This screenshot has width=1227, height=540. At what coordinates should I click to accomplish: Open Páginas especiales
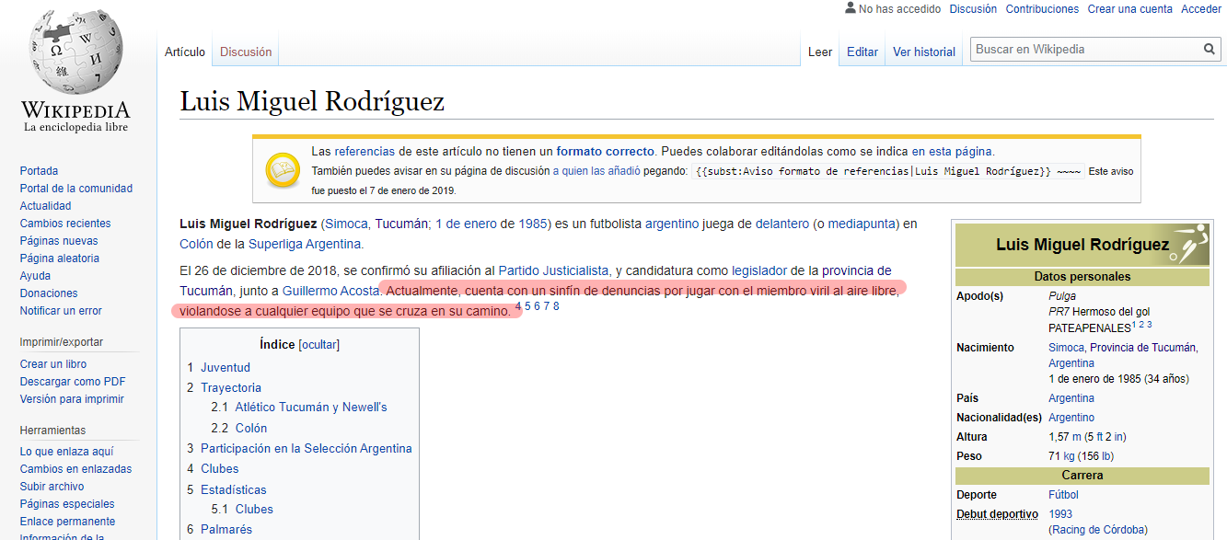[67, 504]
